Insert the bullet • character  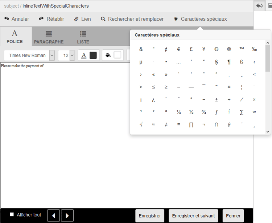[x=166, y=62]
